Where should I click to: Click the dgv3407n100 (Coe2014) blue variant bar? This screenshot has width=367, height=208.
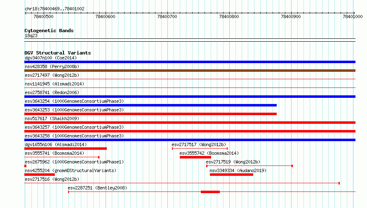(190, 62)
